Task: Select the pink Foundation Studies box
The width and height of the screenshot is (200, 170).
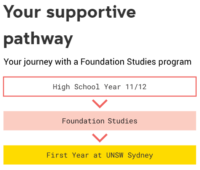Action: point(100,121)
